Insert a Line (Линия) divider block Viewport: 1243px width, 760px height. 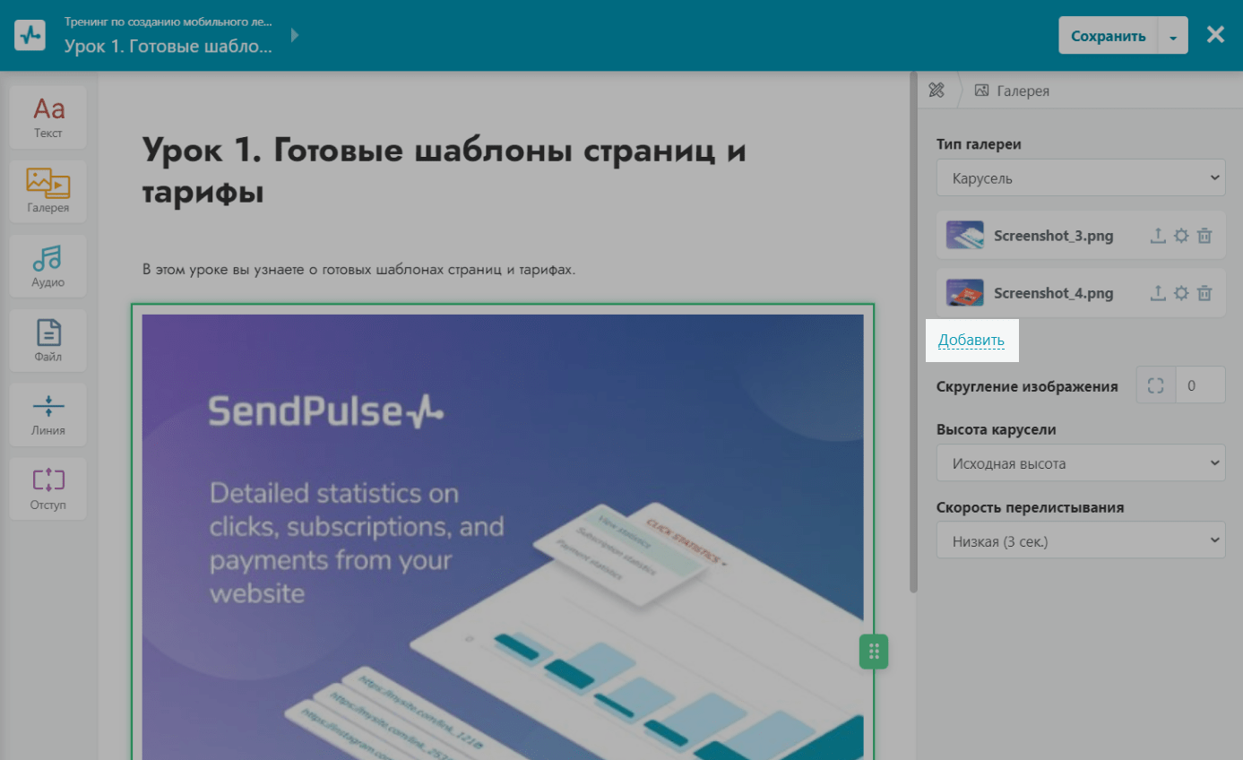coord(48,415)
